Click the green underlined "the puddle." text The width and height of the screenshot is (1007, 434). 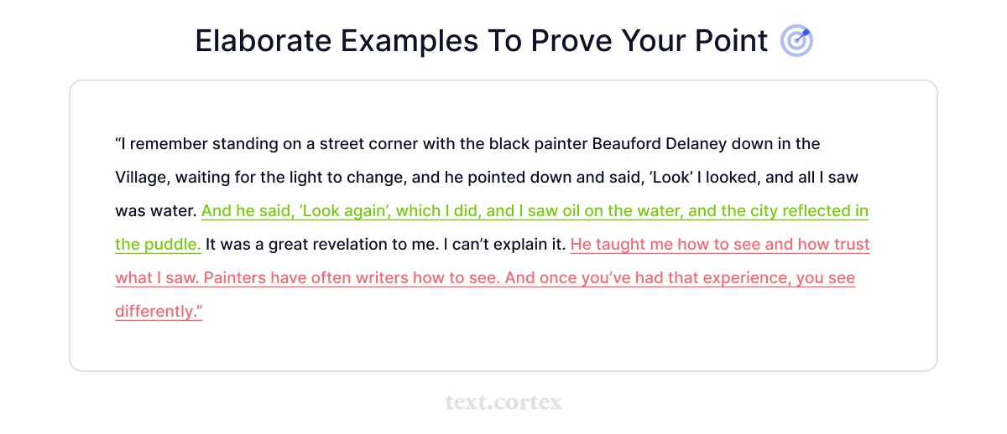pyautogui.click(x=158, y=245)
